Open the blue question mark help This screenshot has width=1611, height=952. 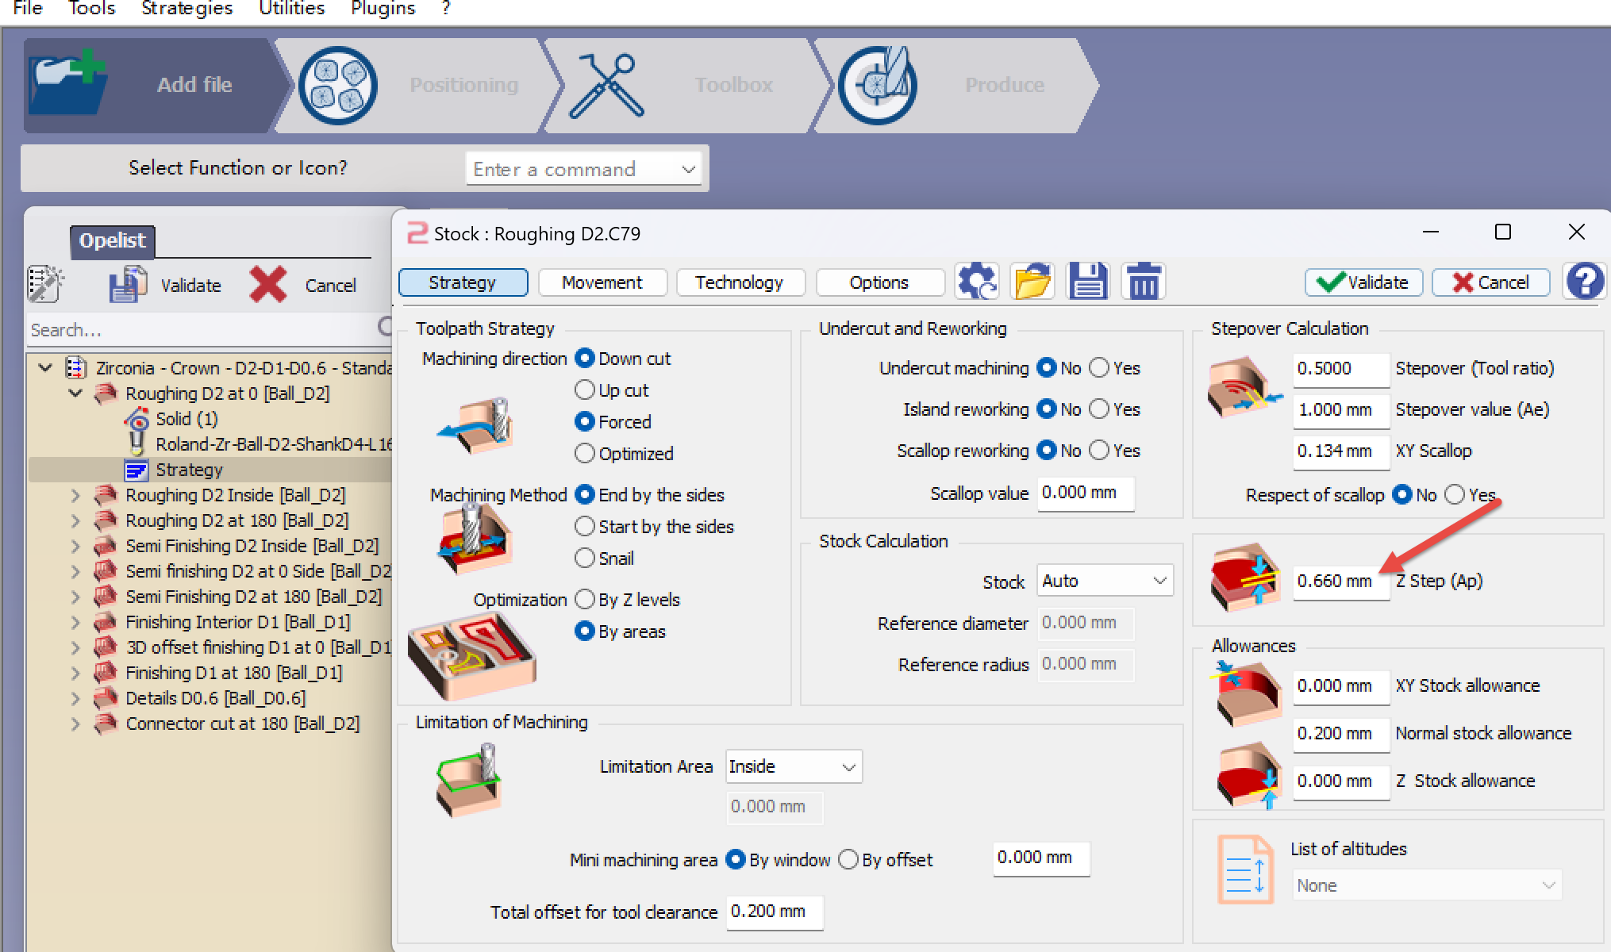pos(1585,282)
